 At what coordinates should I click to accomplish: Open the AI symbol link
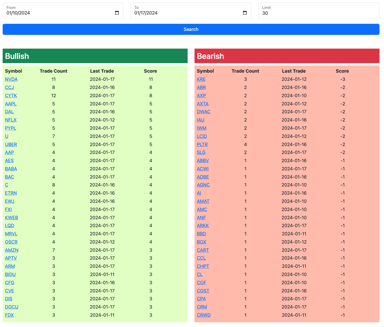tap(199, 193)
